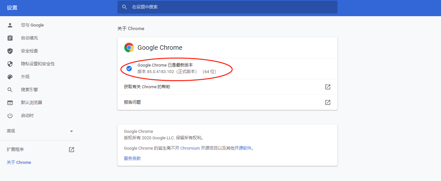Open the 报告问题 row
The height and width of the screenshot is (181, 441).
click(x=227, y=102)
